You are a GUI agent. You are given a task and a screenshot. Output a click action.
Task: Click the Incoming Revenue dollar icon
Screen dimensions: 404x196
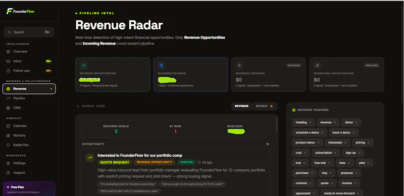[x=161, y=66]
